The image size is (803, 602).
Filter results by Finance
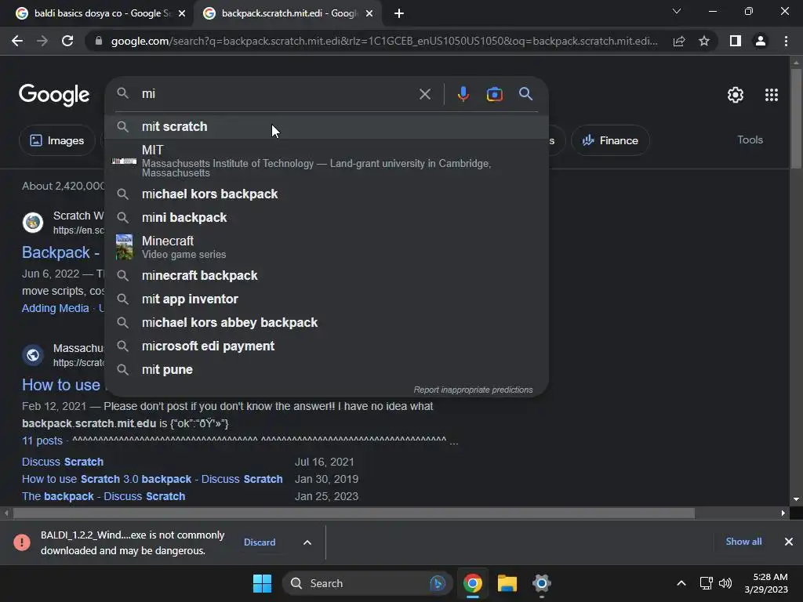610,140
